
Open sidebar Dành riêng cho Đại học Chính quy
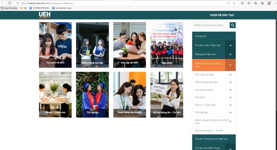(212, 121)
